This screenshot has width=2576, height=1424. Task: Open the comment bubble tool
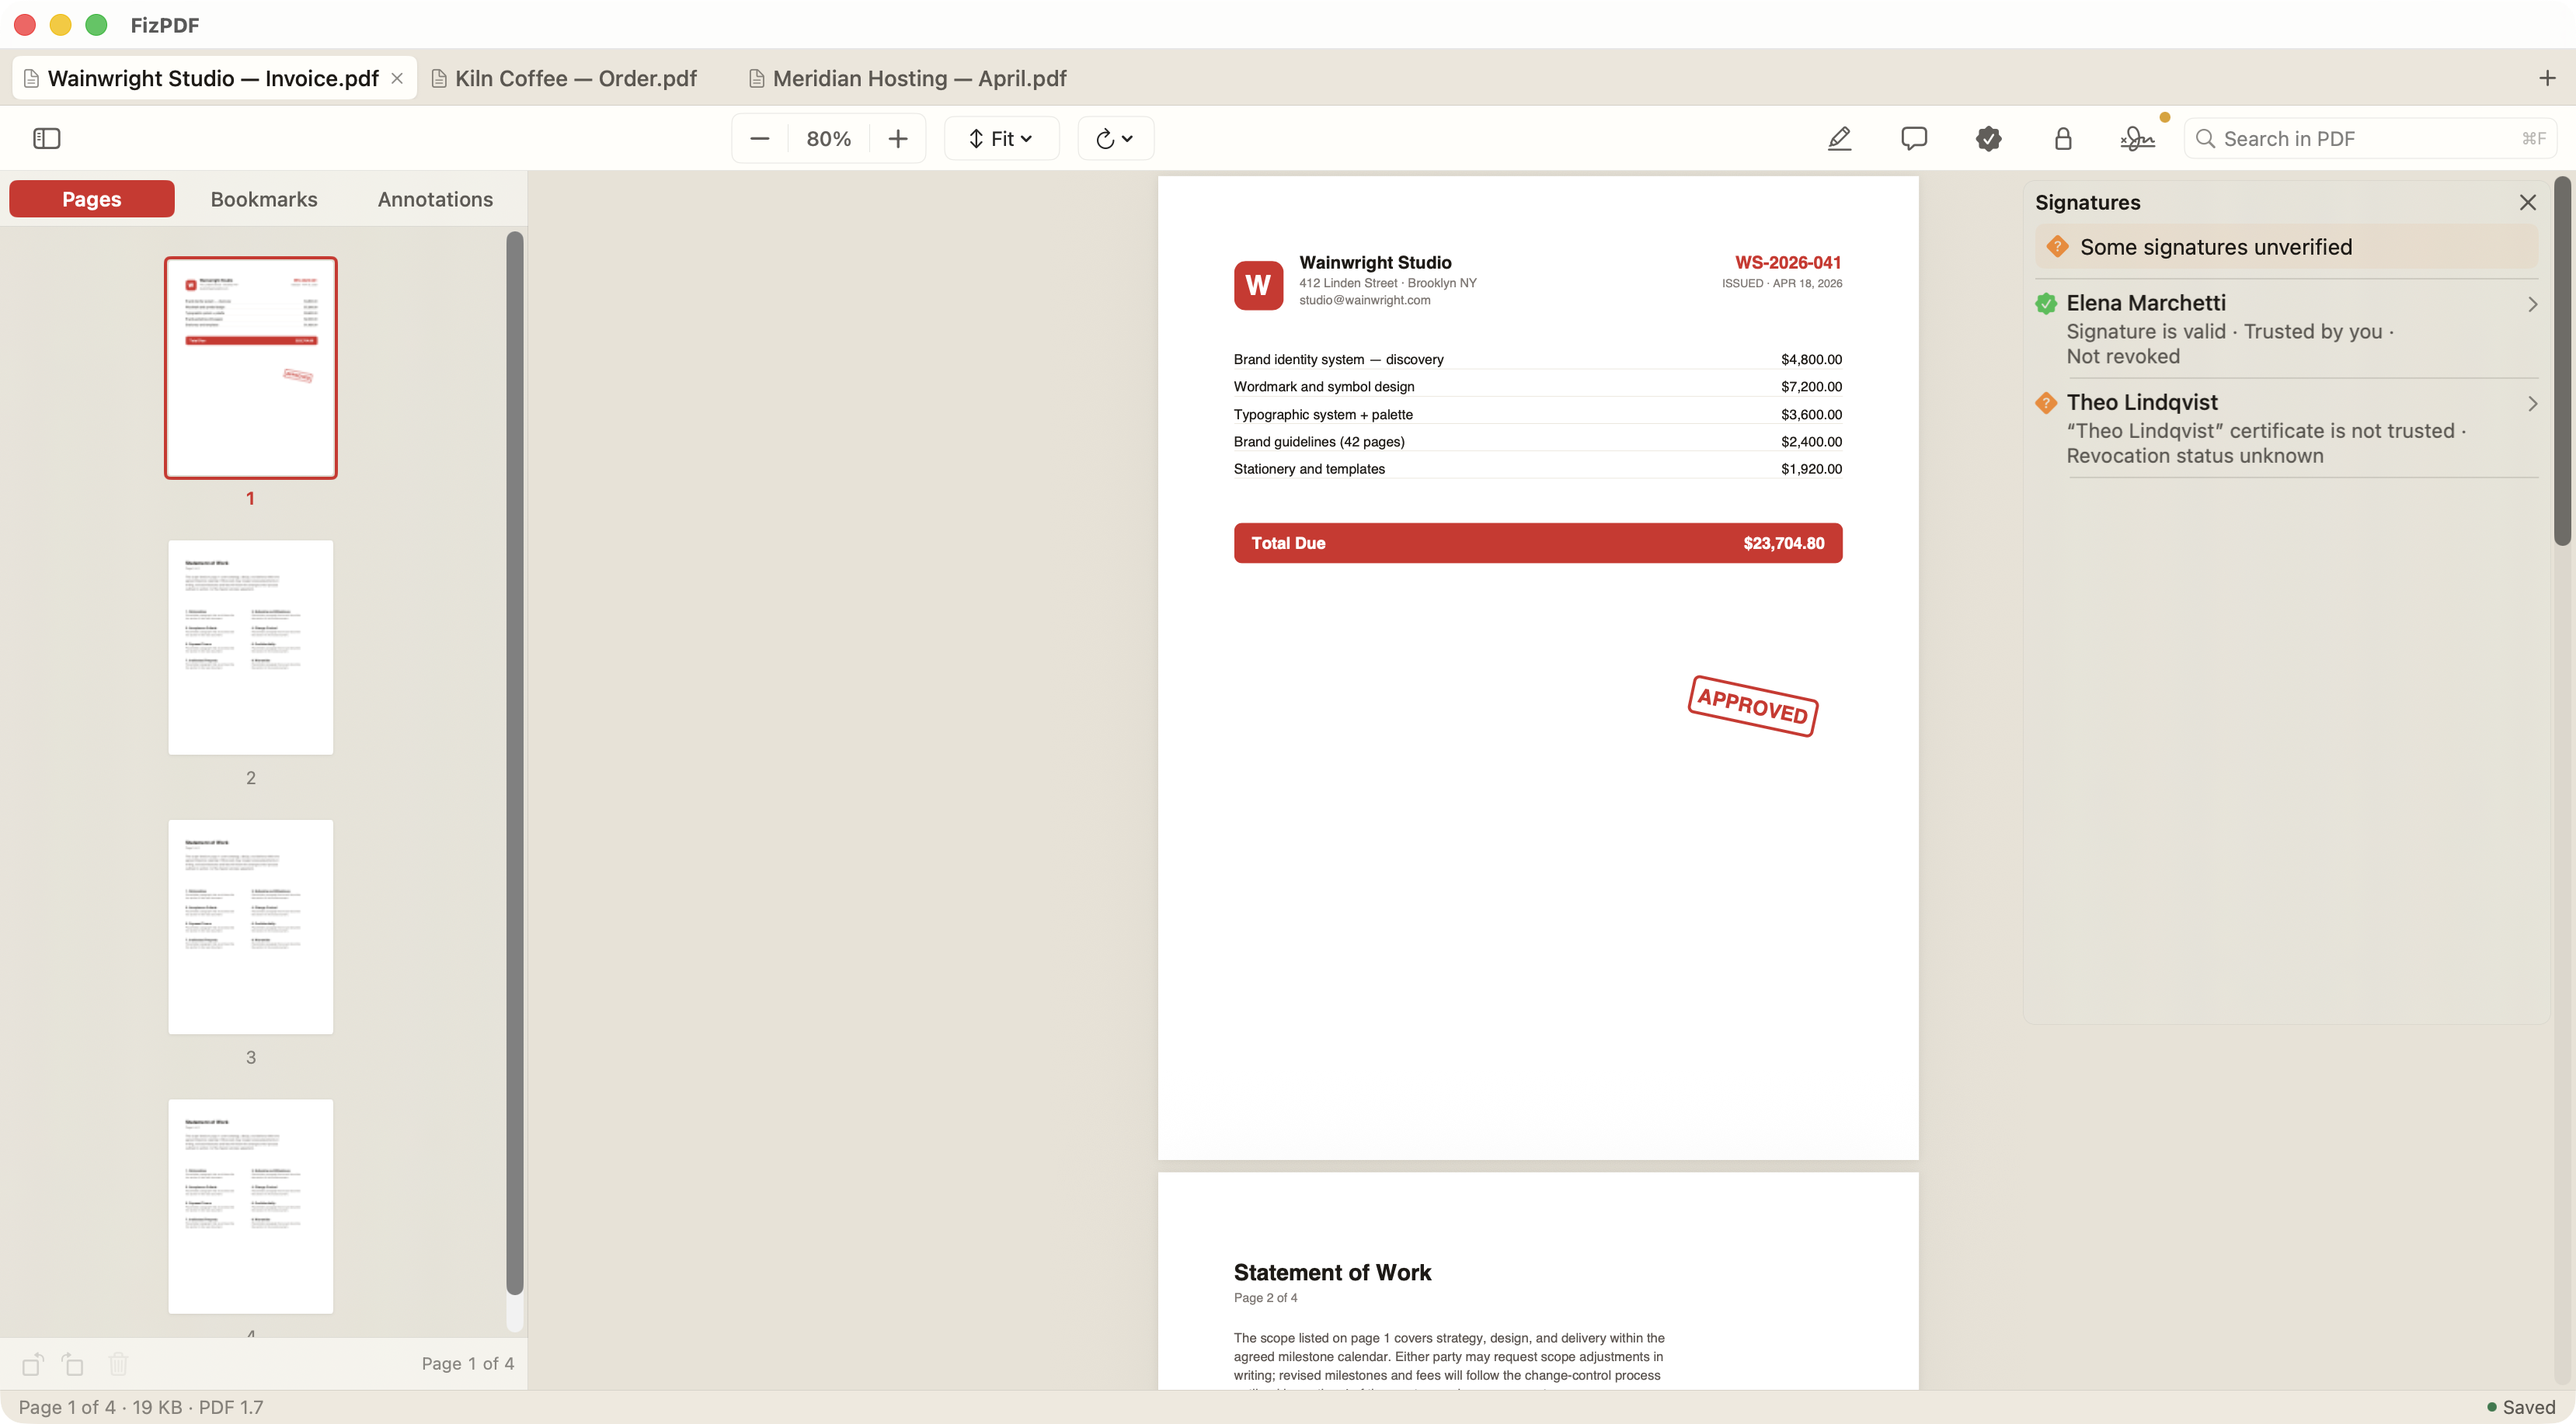[1914, 138]
